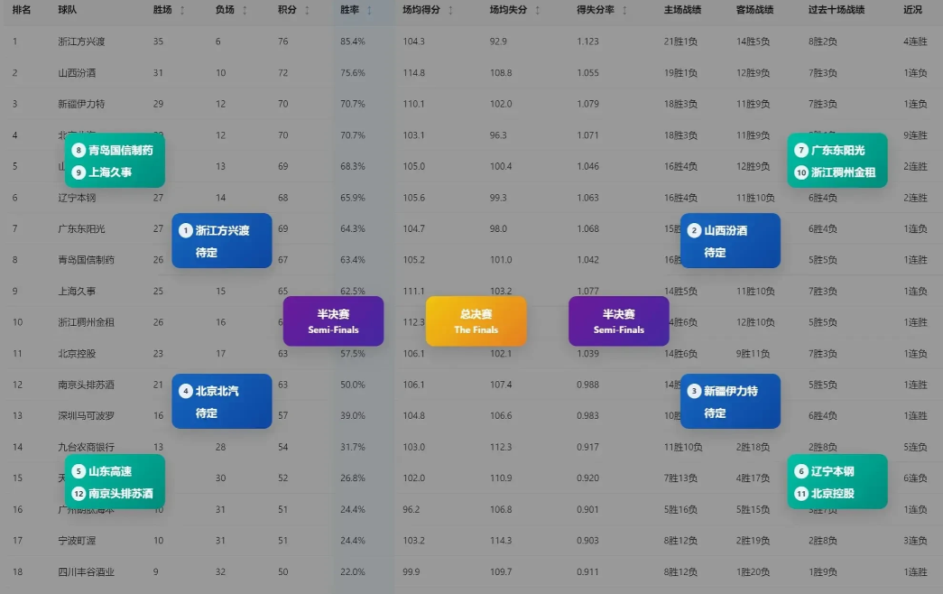Click 待定 under 山西汾酒 in blue card
Viewport: 943px width, 594px height.
[x=715, y=253]
